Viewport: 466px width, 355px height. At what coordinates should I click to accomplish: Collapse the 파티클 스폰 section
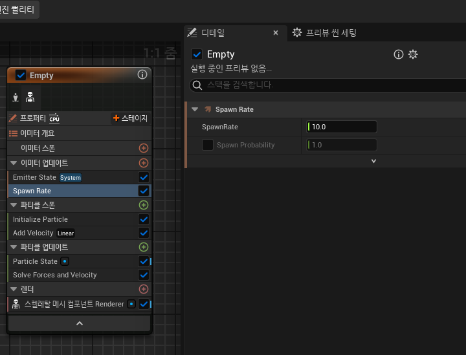(14, 205)
